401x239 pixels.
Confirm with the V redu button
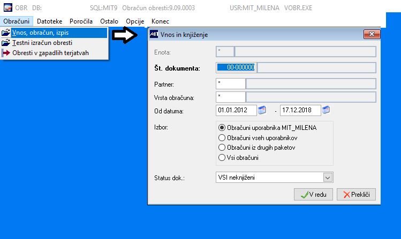(x=313, y=195)
